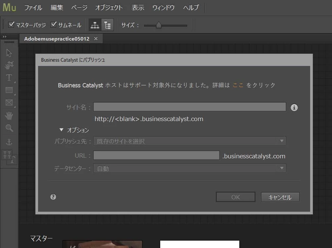
Task: Select the Hand pan tool
Action: (9, 115)
